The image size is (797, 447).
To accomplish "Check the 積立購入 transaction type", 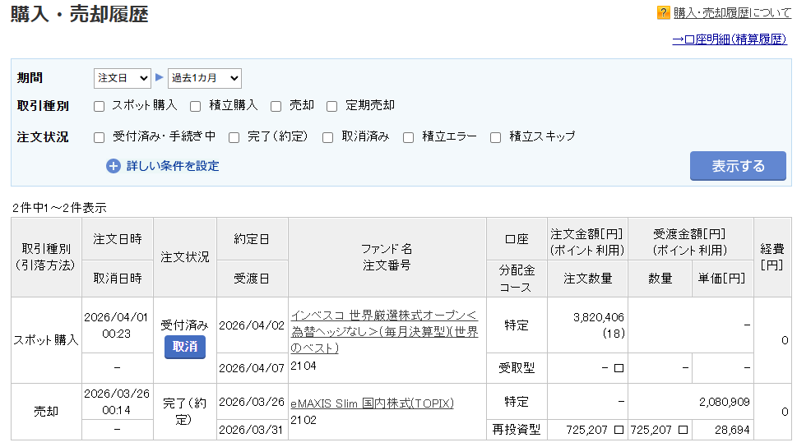I will tap(196, 106).
